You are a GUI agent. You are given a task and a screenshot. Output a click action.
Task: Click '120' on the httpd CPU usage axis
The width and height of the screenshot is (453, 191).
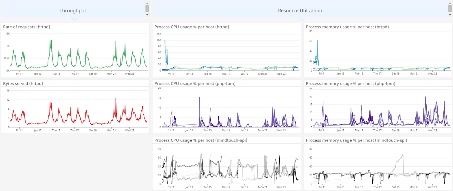(x=159, y=34)
